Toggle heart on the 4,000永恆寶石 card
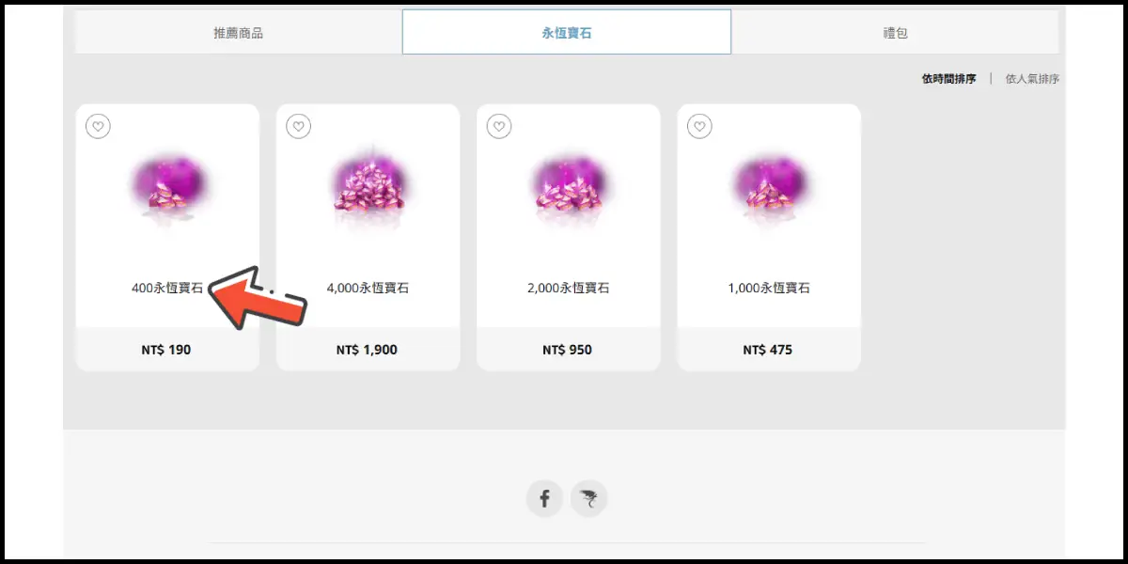The width and height of the screenshot is (1128, 564). 298,126
